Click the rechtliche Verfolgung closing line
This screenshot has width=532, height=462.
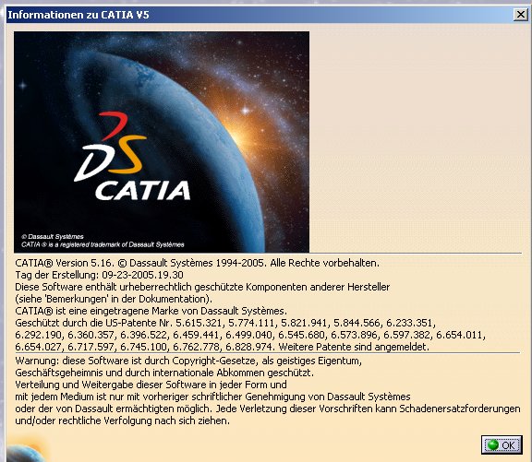pyautogui.click(x=123, y=421)
